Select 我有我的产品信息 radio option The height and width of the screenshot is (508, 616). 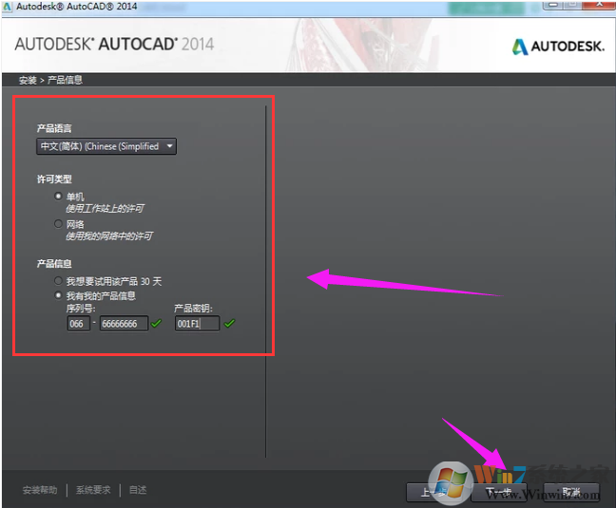(x=59, y=295)
